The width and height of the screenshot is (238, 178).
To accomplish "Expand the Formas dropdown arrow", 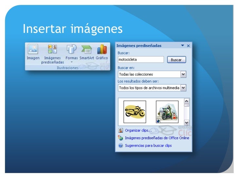I will click(x=72, y=62).
